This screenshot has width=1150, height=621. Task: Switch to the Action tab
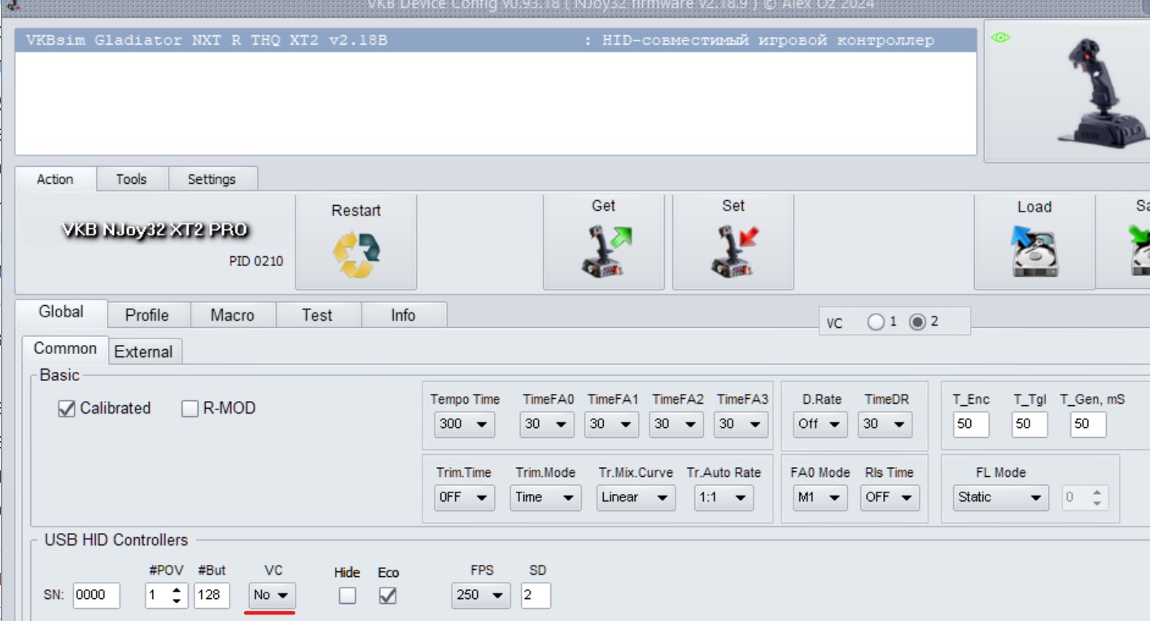click(55, 179)
